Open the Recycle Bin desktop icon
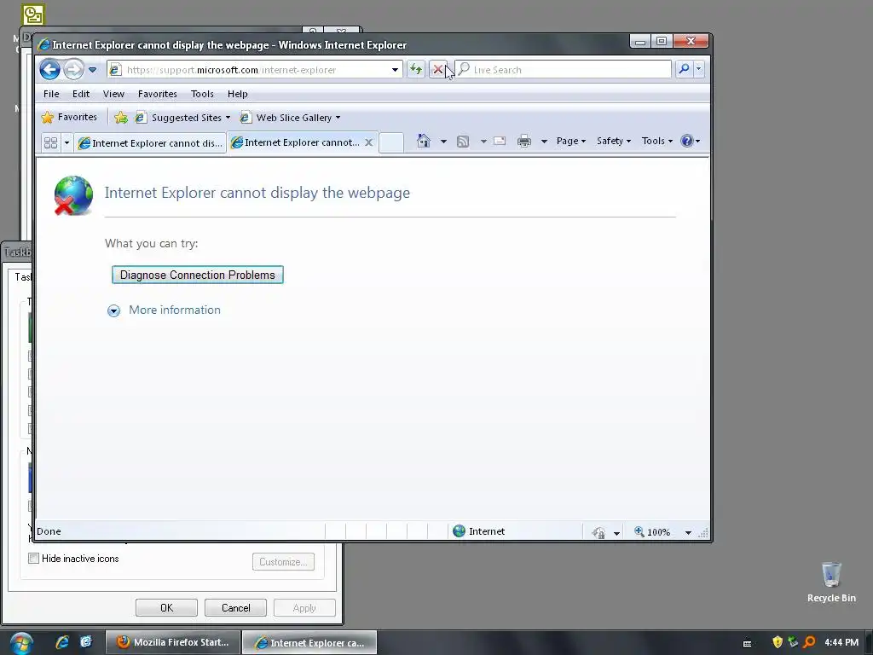873x655 pixels. click(x=831, y=582)
